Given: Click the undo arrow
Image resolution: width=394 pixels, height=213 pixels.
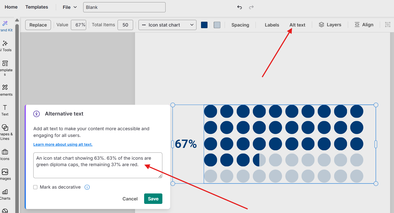Looking at the screenshot, I should (x=239, y=7).
